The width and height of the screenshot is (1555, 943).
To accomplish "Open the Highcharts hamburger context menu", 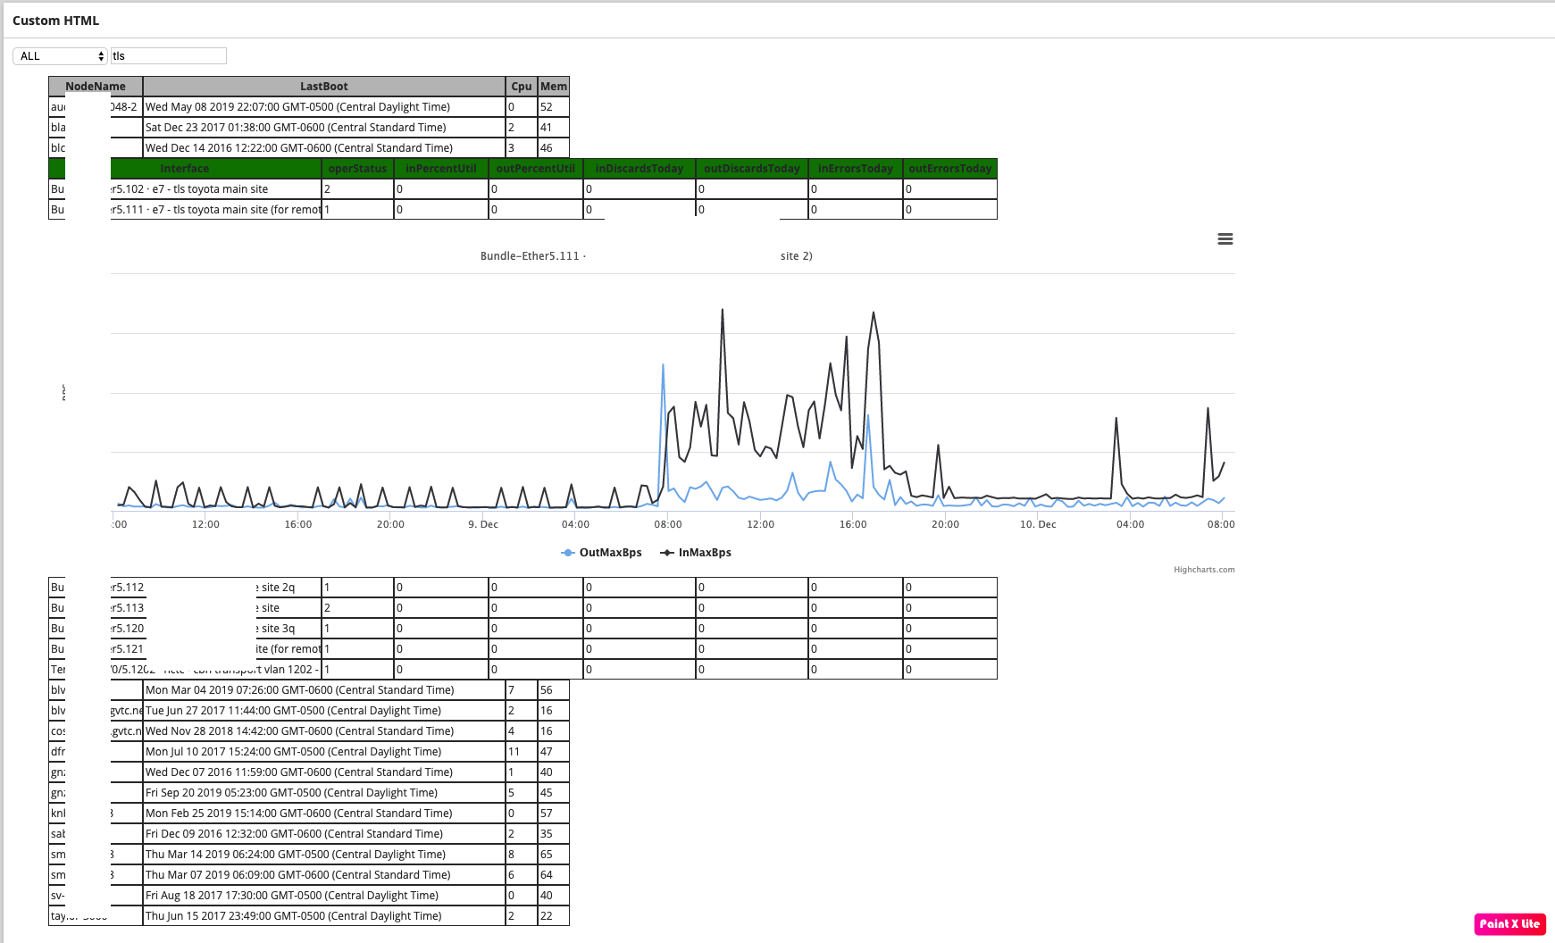I will click(1225, 239).
